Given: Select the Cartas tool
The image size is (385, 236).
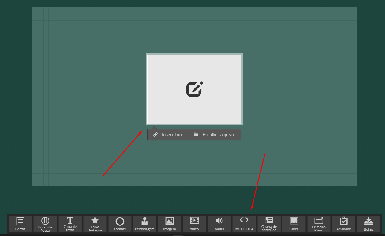Looking at the screenshot, I should [20, 224].
